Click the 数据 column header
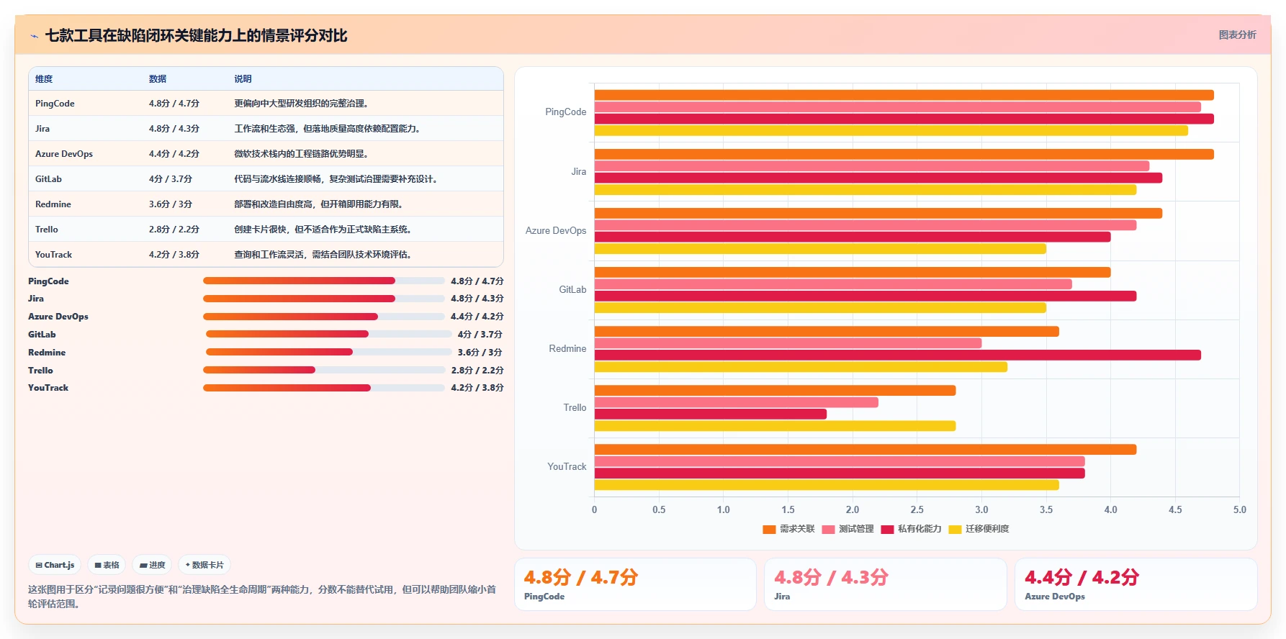This screenshot has width=1286, height=639. (x=158, y=79)
